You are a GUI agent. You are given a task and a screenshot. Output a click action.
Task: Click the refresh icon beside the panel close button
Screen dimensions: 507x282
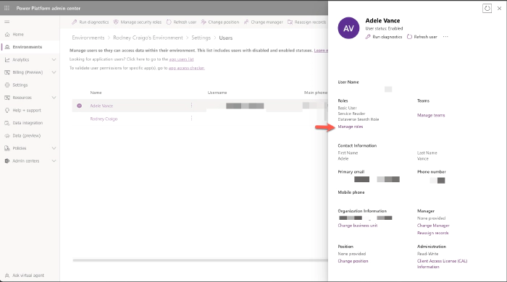pos(487,9)
